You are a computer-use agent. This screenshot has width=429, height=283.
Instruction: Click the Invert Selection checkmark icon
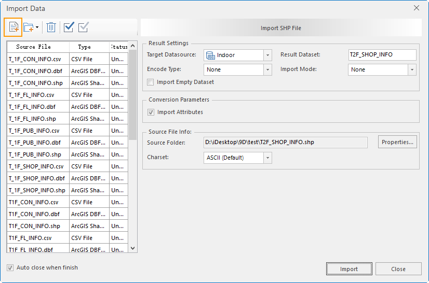pos(84,27)
